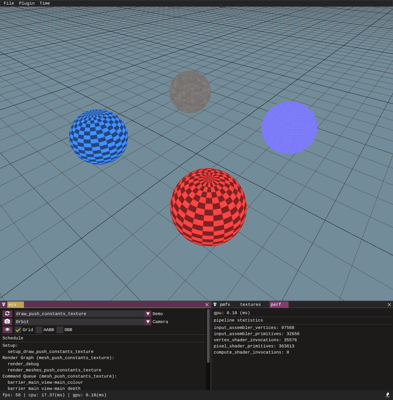The height and width of the screenshot is (400, 393).
Task: Click the camera icon button
Action: (7, 322)
